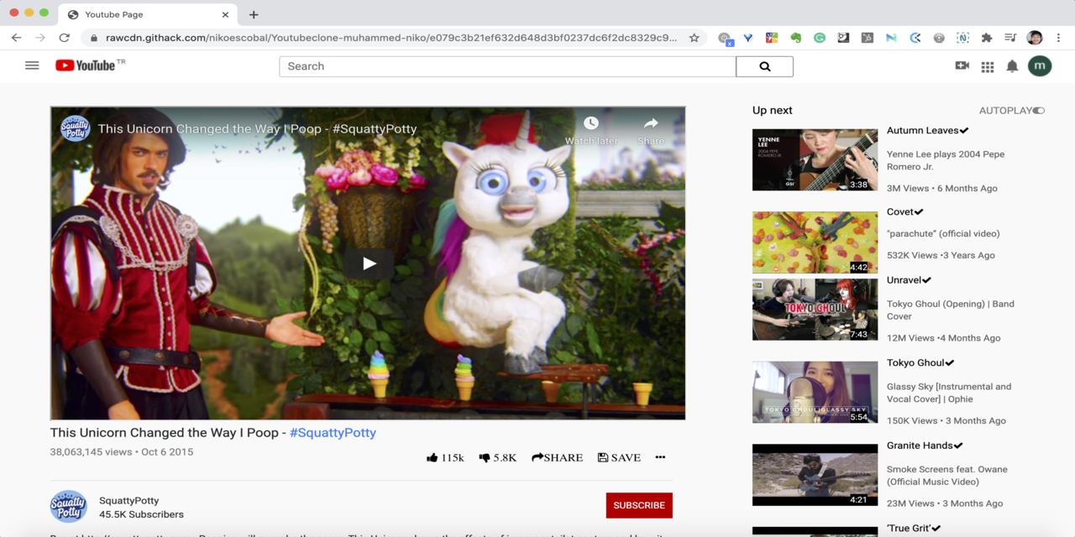Viewport: 1075px width, 537px height.
Task: Open the hamburger navigation menu
Action: tap(32, 65)
